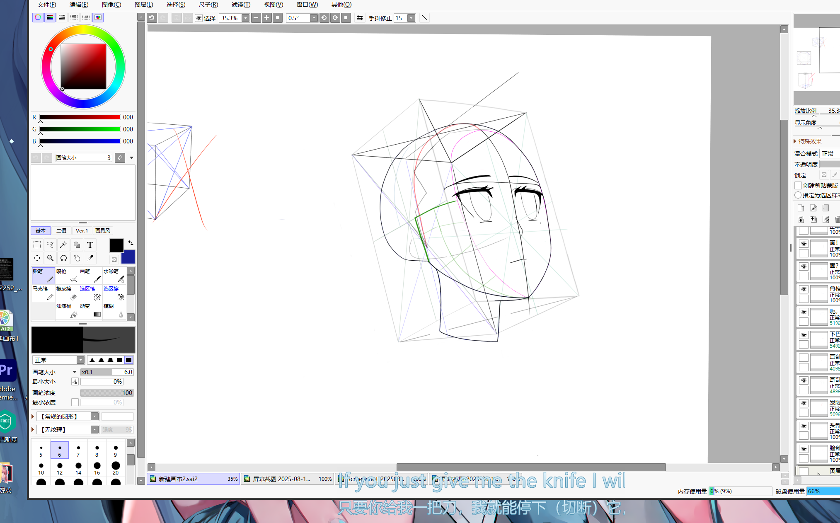
Task: Create a new normal layer
Action: (801, 208)
